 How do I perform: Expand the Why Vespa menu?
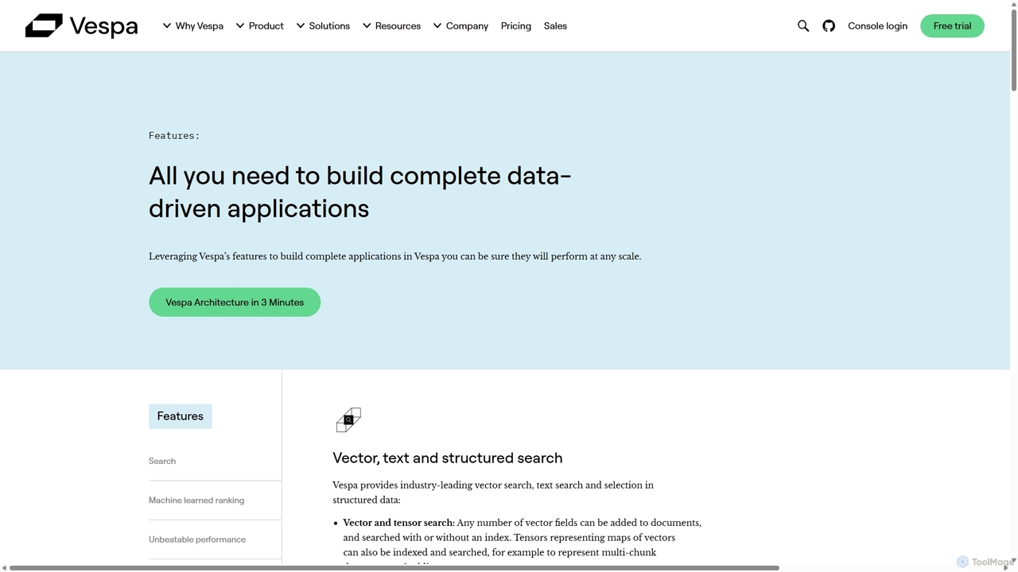click(x=193, y=26)
